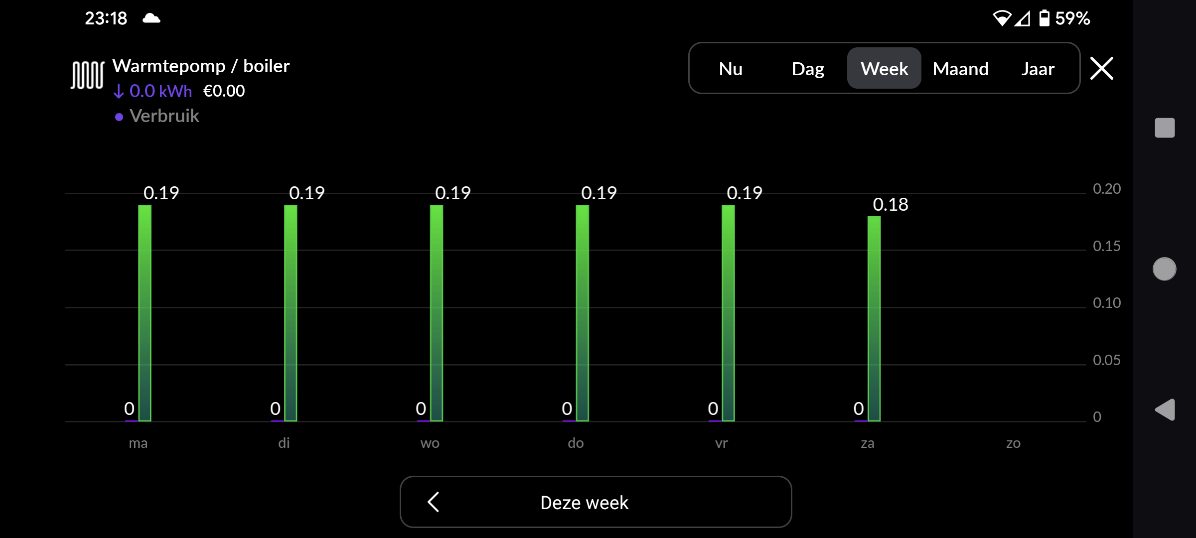This screenshot has width=1196, height=538.
Task: Click the cloud weather icon in status bar
Action: (151, 18)
